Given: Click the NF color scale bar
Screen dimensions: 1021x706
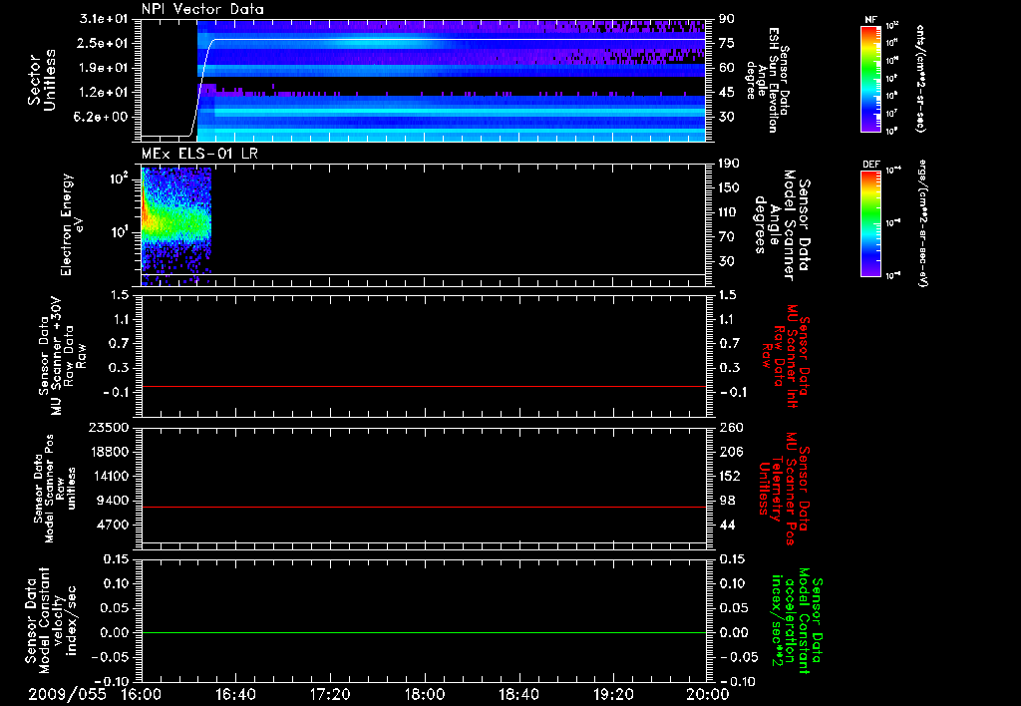Looking at the screenshot, I should pyautogui.click(x=870, y=78).
